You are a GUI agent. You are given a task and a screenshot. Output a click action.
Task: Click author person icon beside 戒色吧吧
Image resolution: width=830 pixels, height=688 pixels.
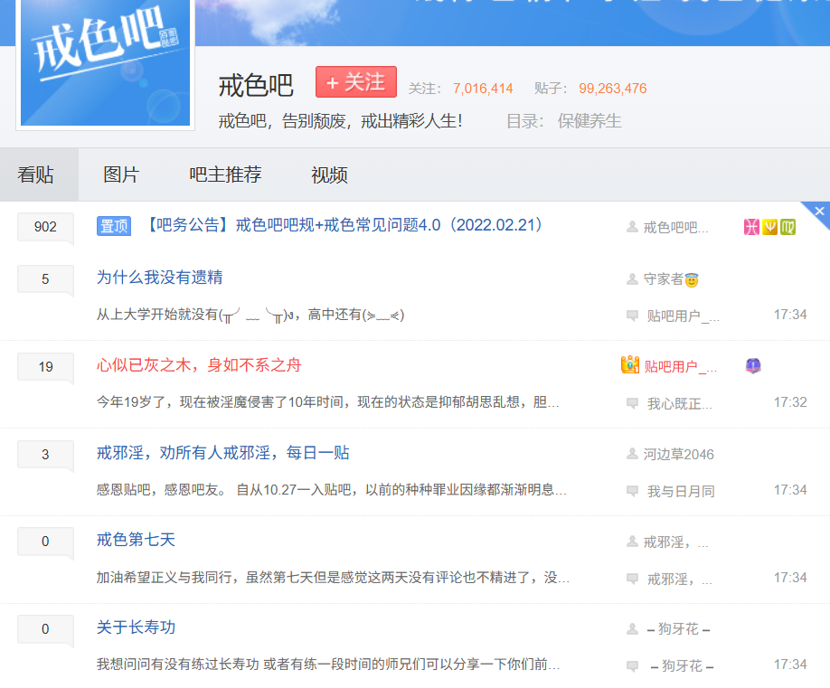[x=632, y=227]
